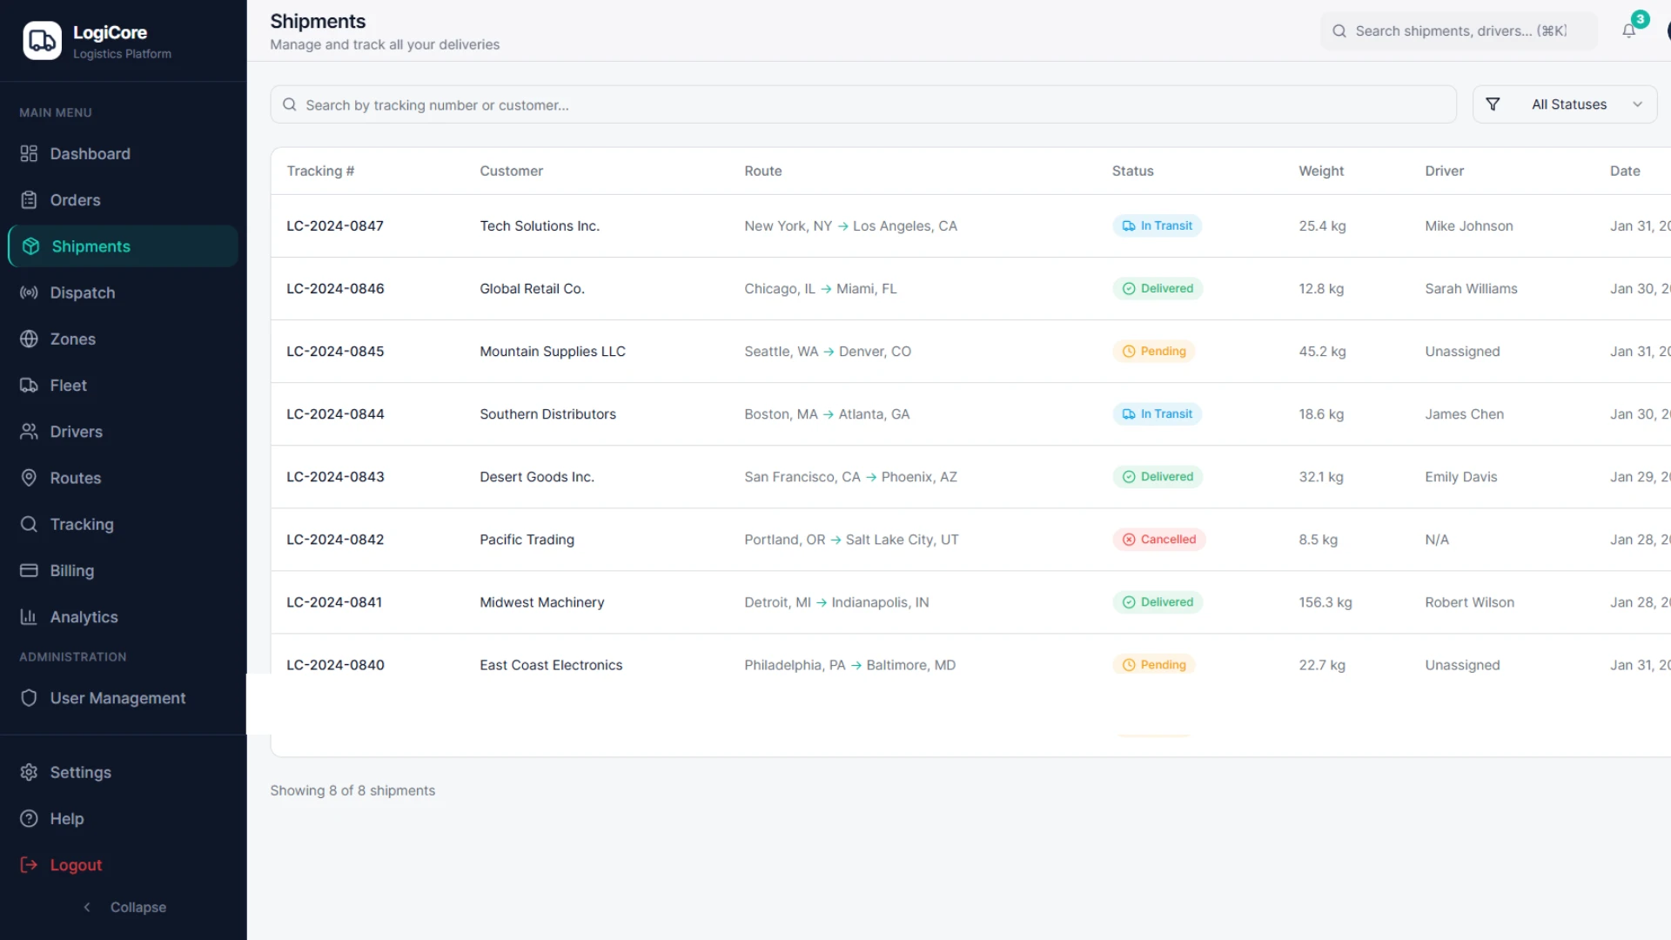The width and height of the screenshot is (1671, 940).
Task: Open the Settings page
Action: click(x=123, y=772)
